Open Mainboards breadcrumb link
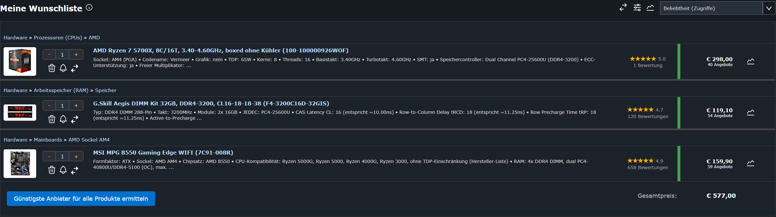The width and height of the screenshot is (776, 217). [x=48, y=140]
